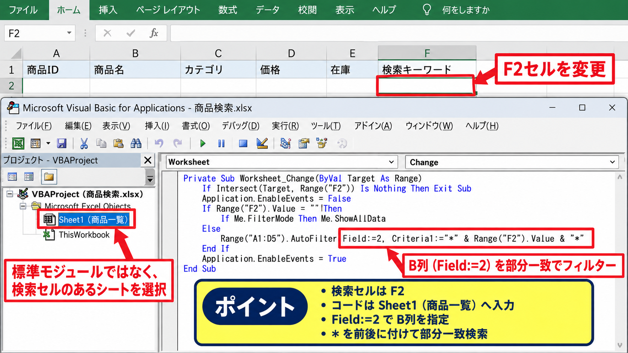Click the Break pause icon
Screen dimensions: 628x353
[221, 143]
